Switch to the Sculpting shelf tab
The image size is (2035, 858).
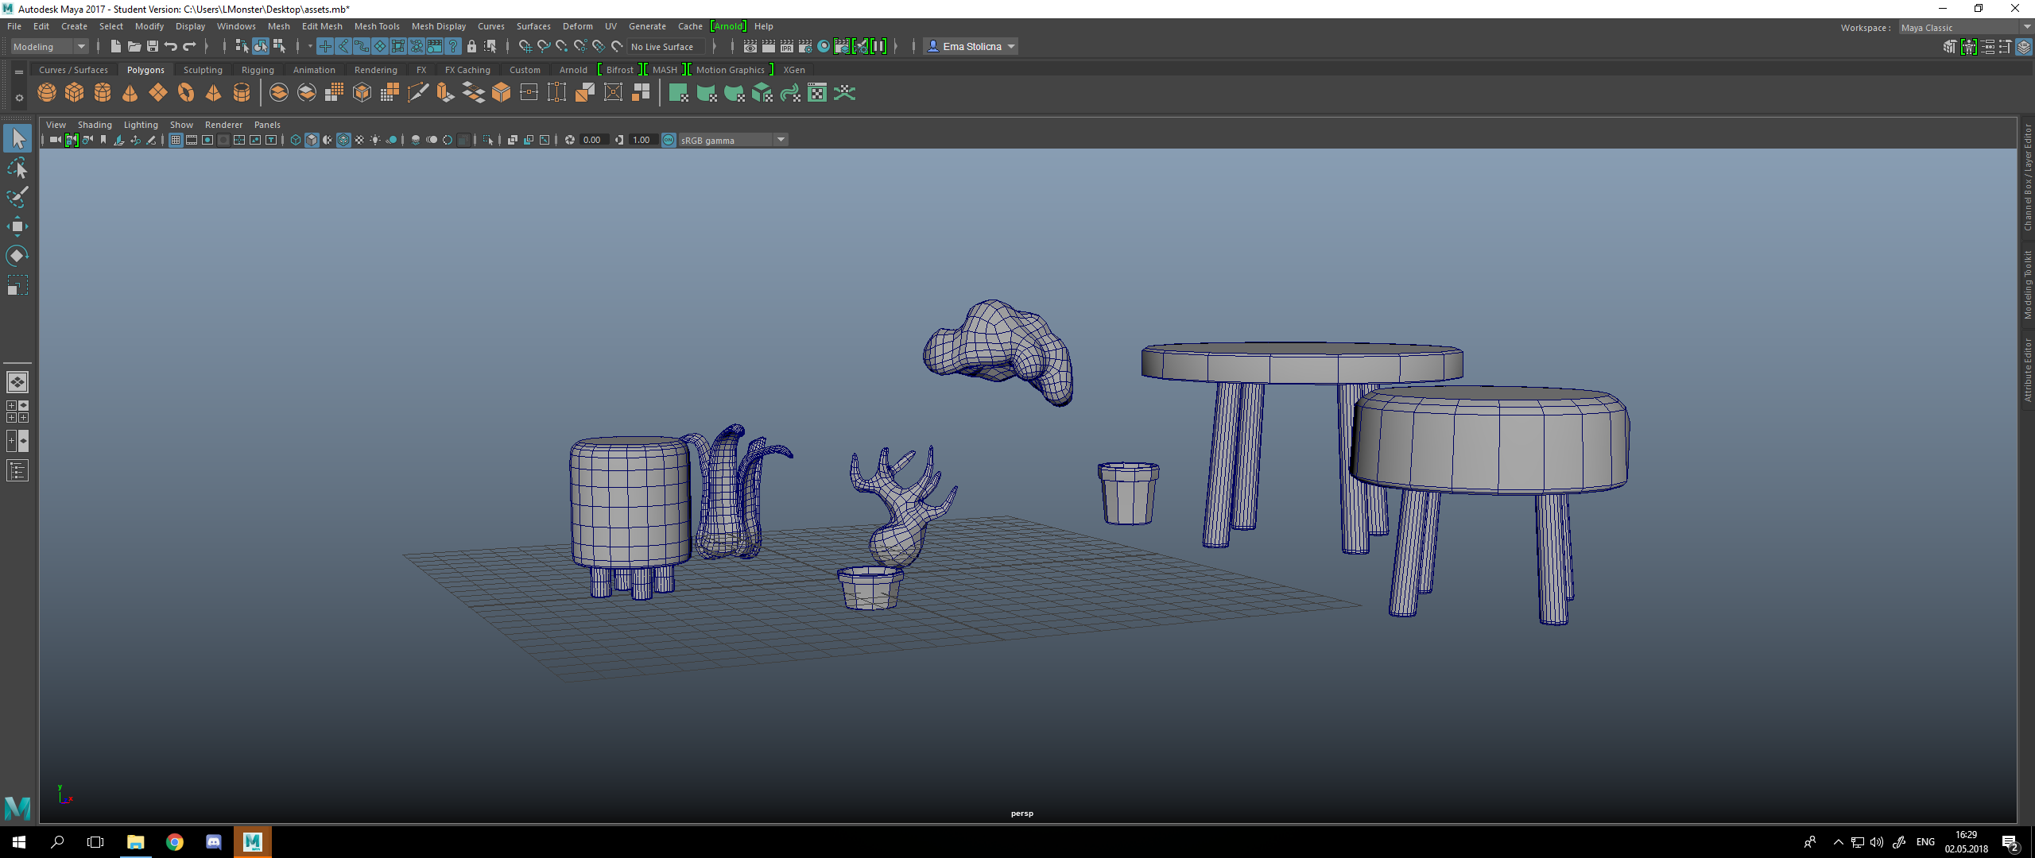coord(203,70)
